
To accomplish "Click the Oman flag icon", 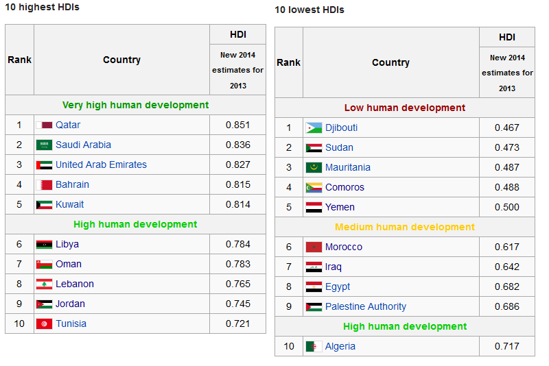I will click(x=44, y=265).
